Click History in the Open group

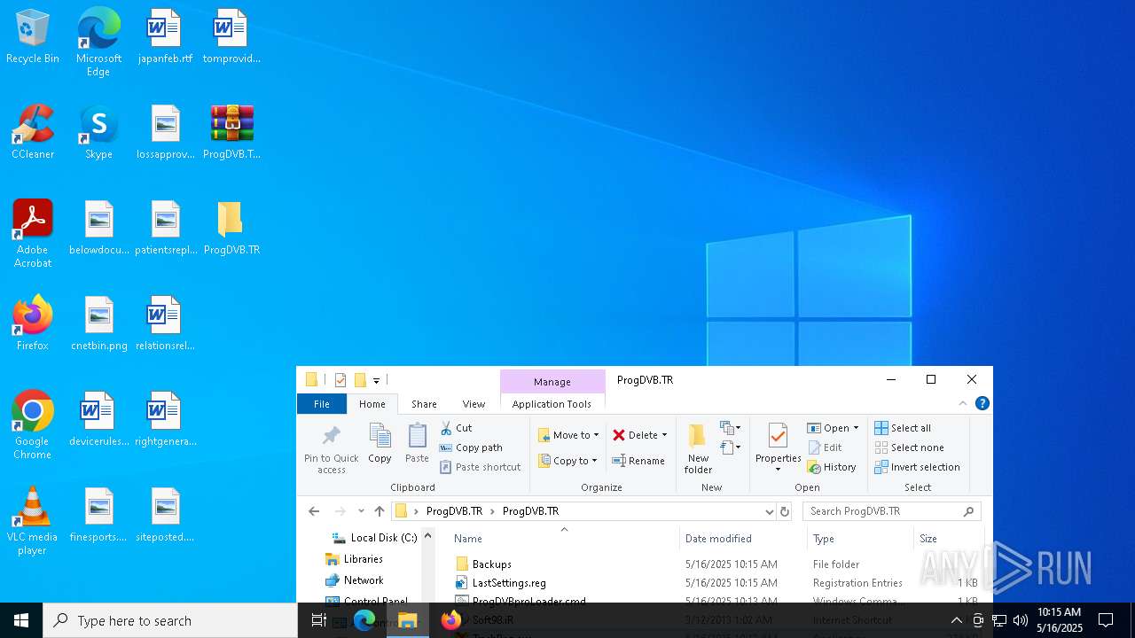click(x=832, y=467)
